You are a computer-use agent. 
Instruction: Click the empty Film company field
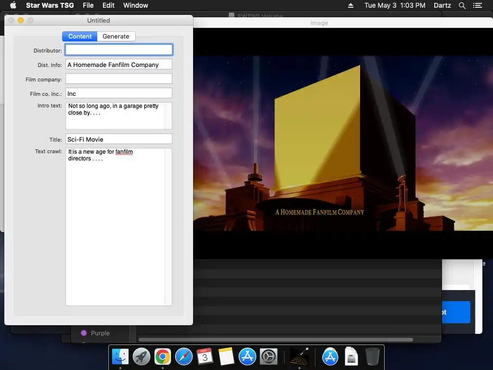(119, 79)
